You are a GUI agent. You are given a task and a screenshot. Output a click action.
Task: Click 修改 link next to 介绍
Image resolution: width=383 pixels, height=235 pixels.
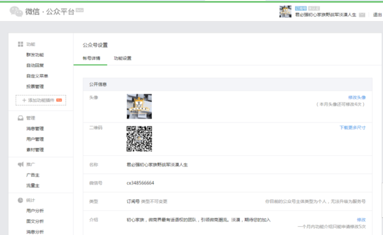pos(361,220)
